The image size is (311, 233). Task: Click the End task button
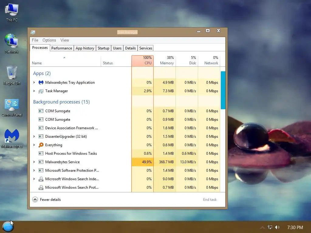[210, 200]
